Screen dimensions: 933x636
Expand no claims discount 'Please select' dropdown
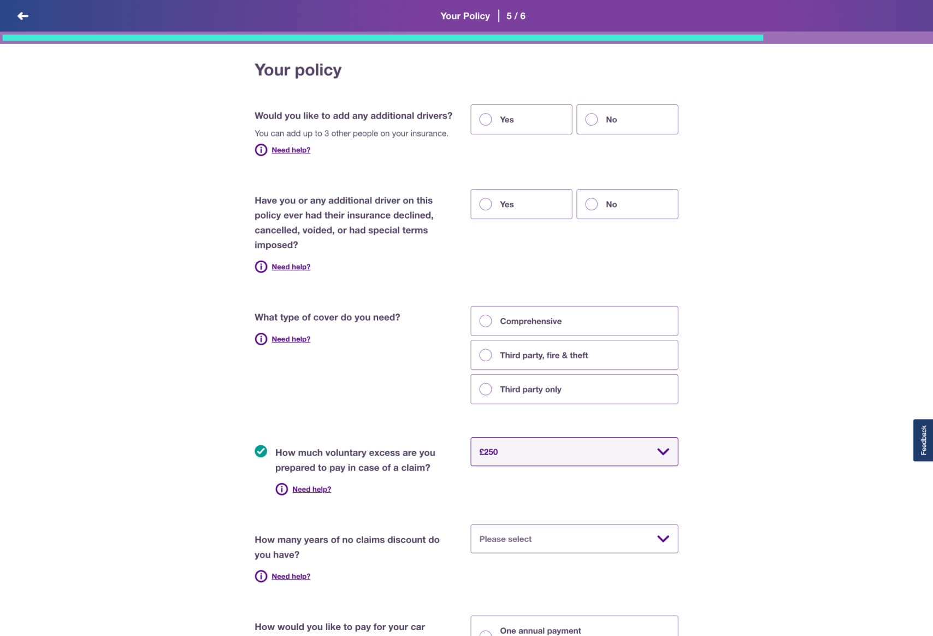point(574,539)
